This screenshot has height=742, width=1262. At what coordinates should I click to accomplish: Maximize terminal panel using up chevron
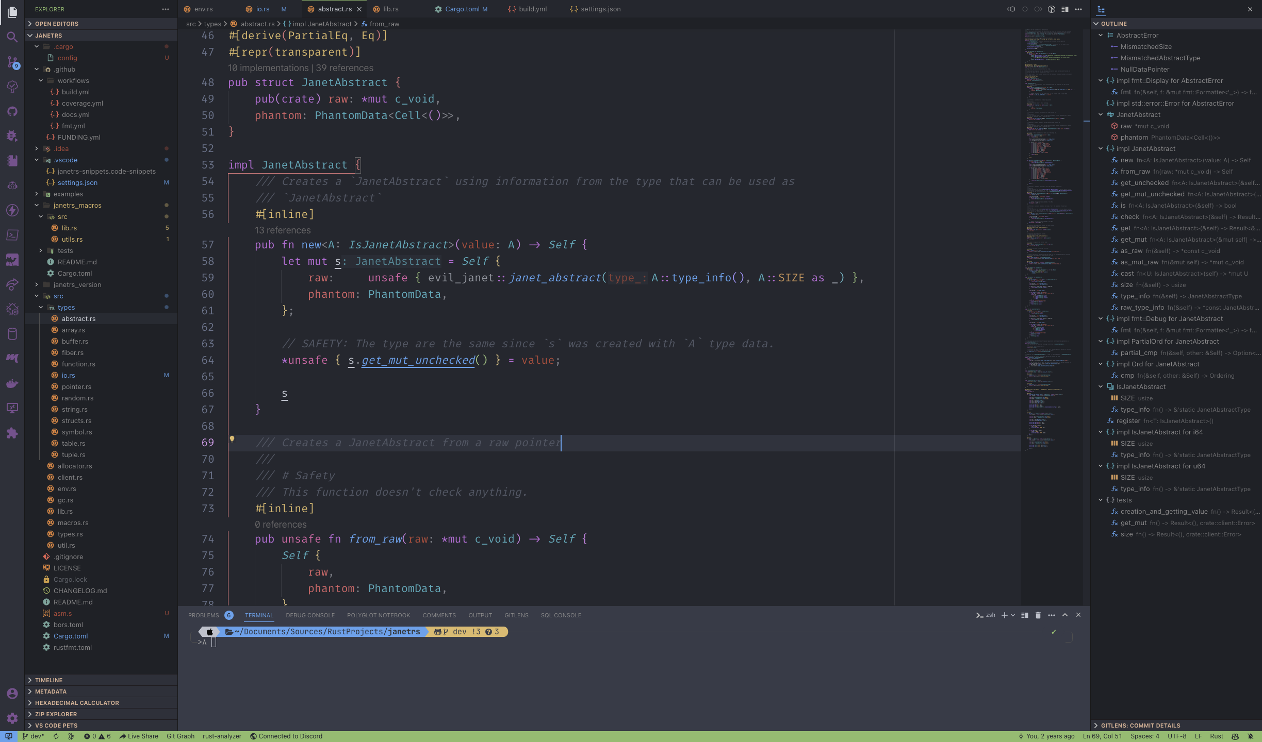click(1065, 615)
